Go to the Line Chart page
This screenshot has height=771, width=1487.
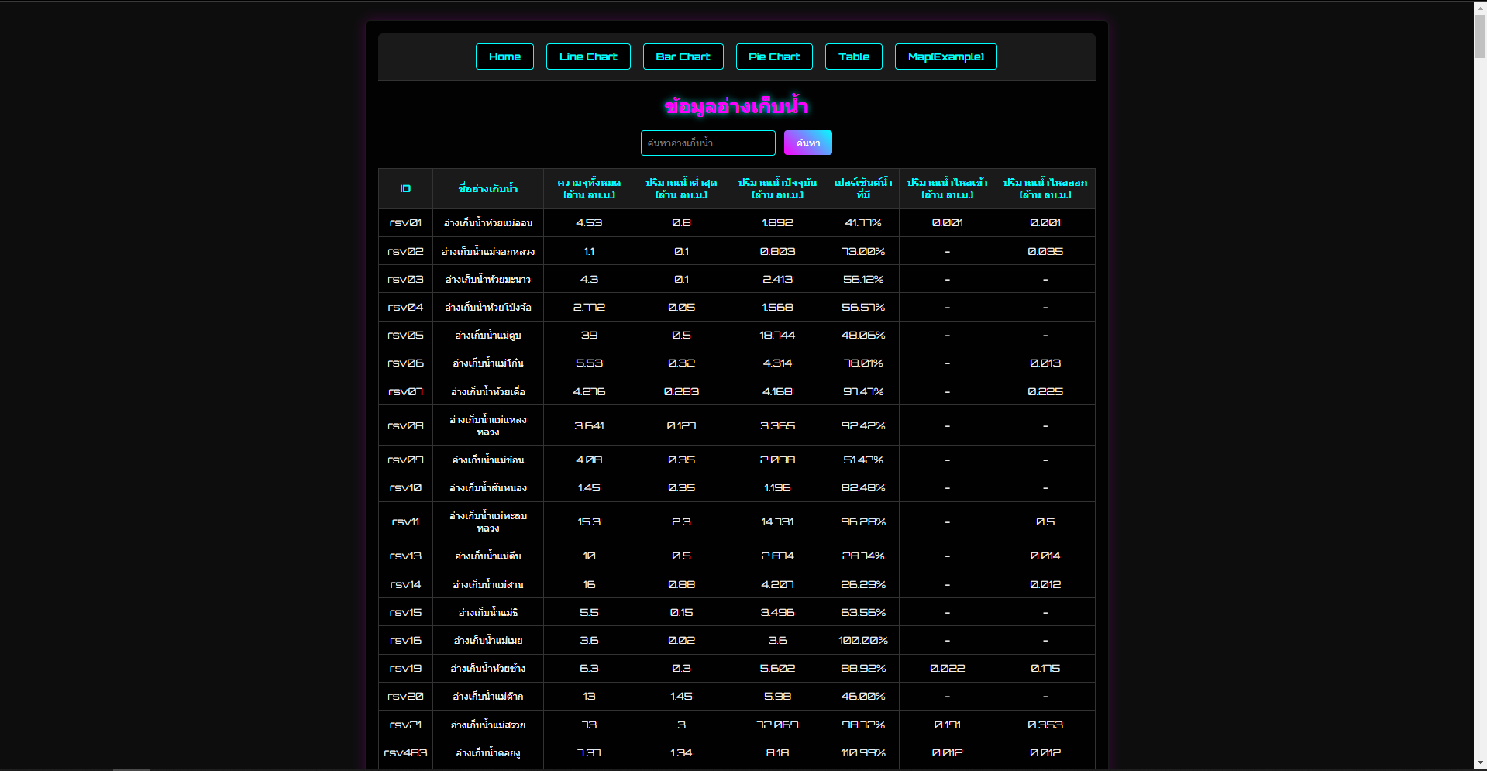588,57
